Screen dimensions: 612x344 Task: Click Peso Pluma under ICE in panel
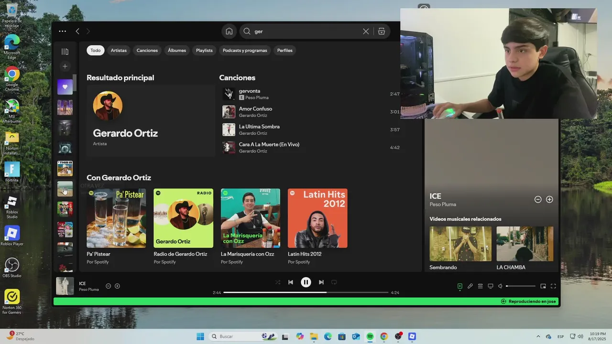click(x=443, y=204)
